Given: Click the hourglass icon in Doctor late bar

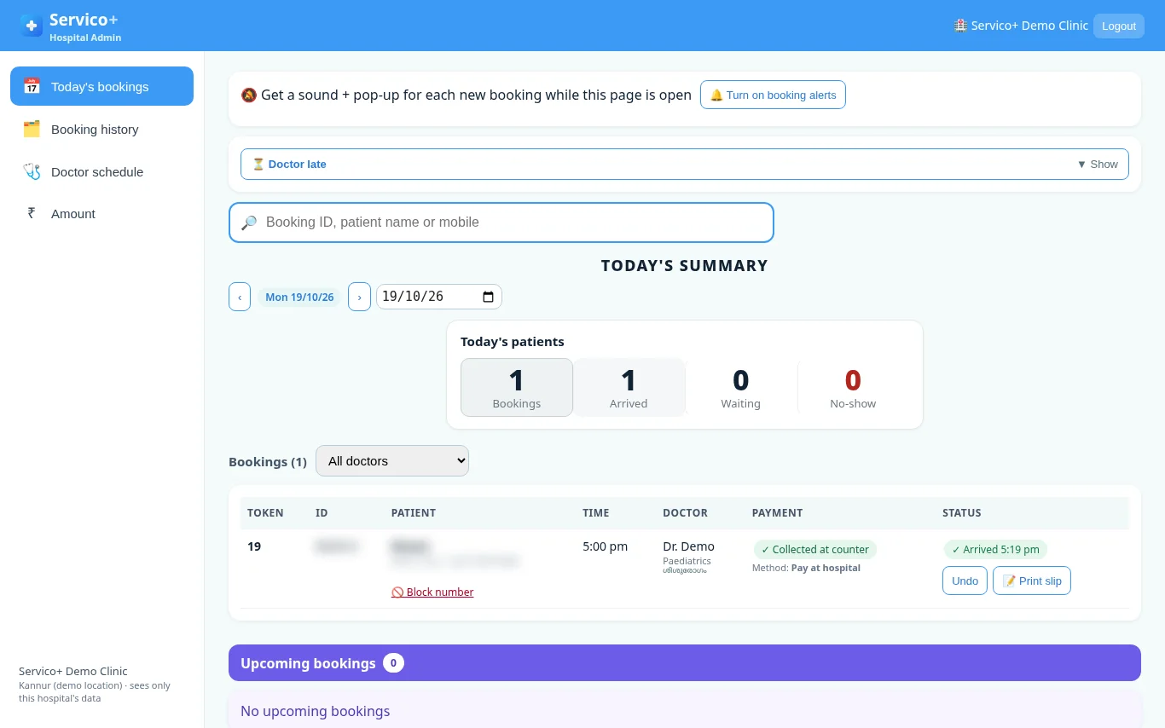Looking at the screenshot, I should tap(258, 164).
